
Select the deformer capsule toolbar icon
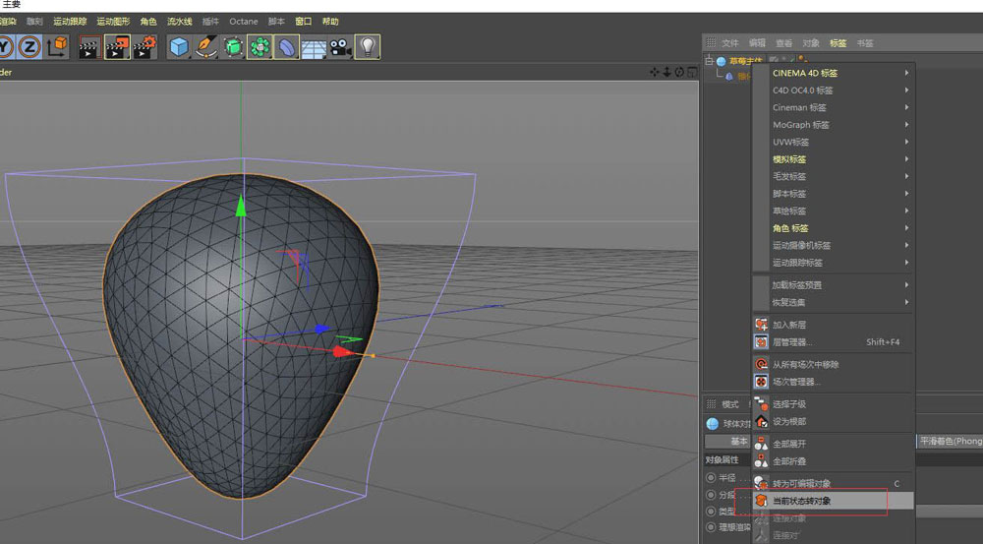pos(286,46)
